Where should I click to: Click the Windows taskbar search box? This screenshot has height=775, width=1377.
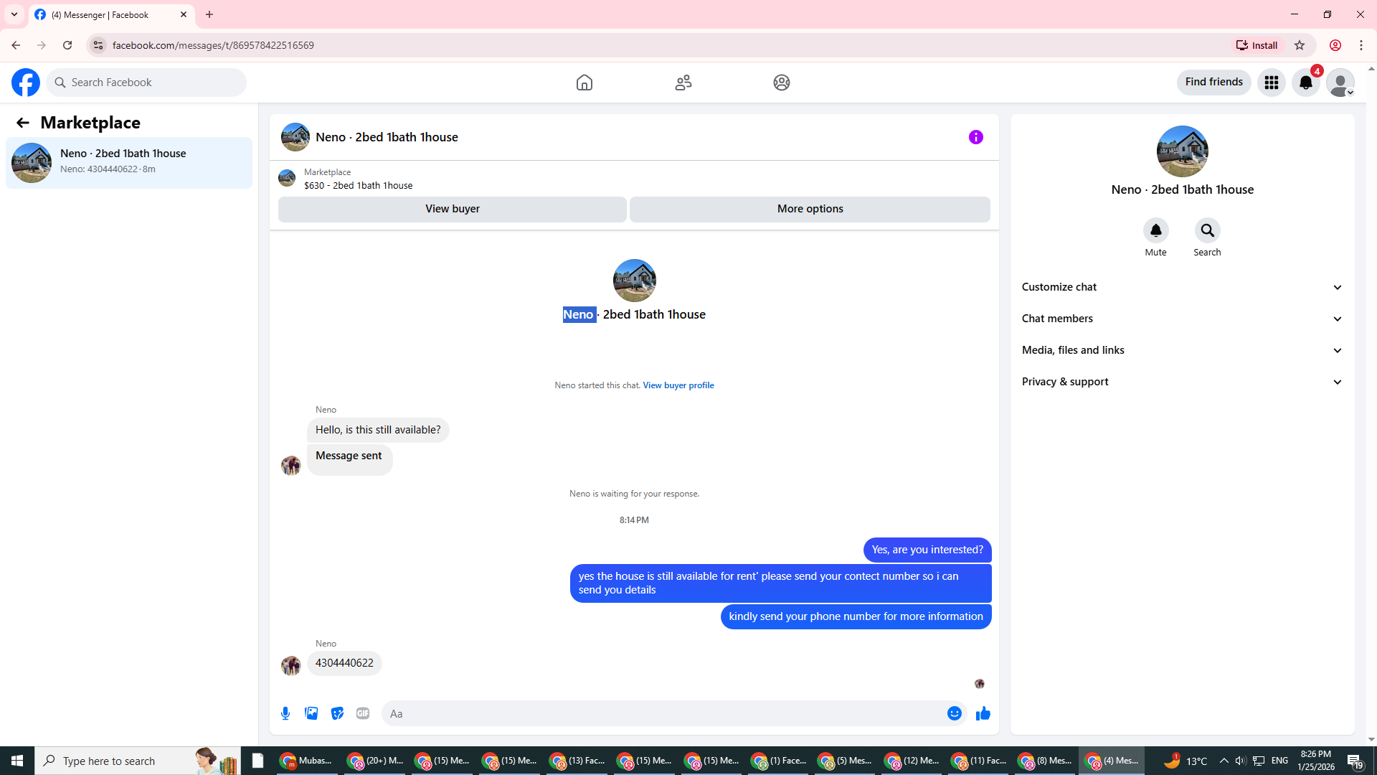tap(138, 761)
